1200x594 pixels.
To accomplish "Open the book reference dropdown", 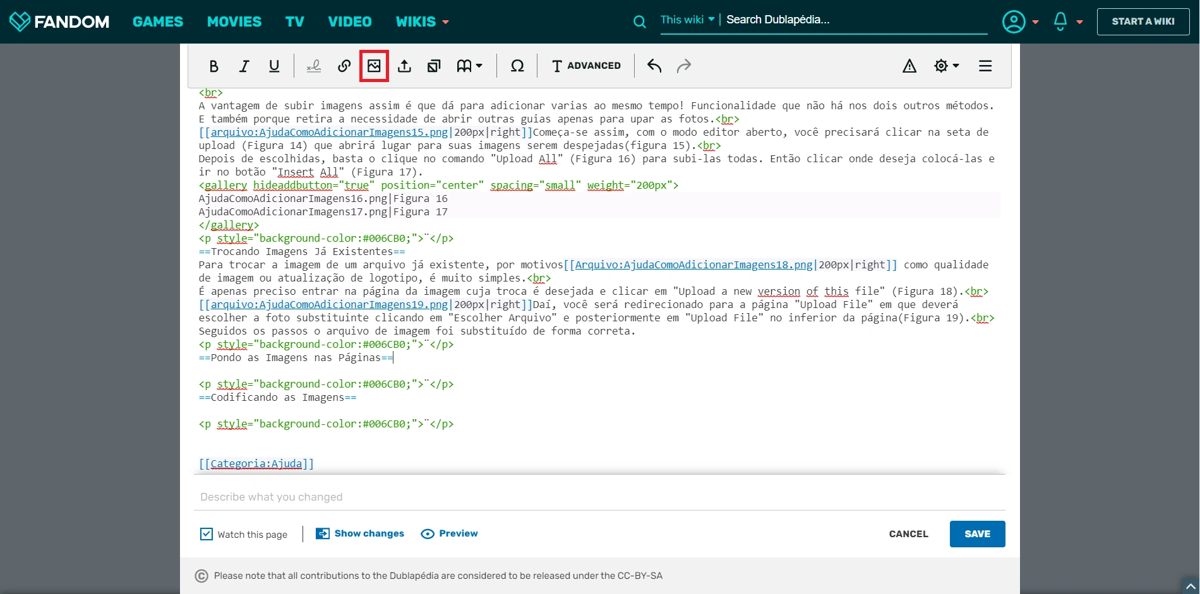I will tap(469, 66).
